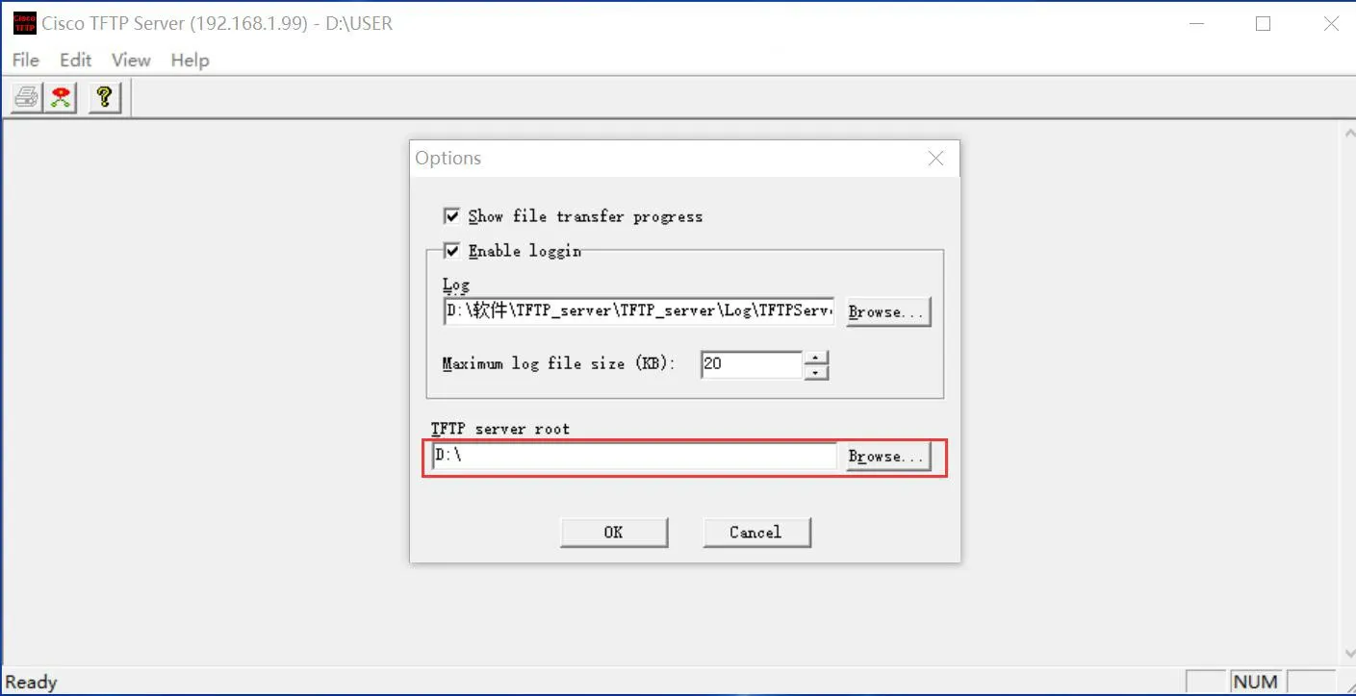Uncheck Show file transfer progress
The width and height of the screenshot is (1356, 696).
451,216
